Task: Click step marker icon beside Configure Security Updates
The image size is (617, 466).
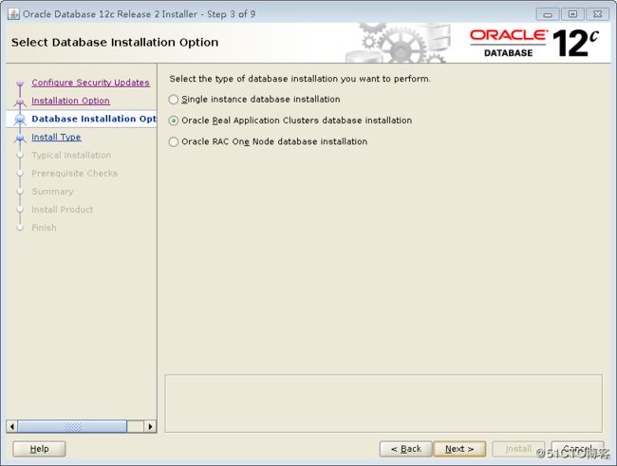Action: [x=20, y=84]
